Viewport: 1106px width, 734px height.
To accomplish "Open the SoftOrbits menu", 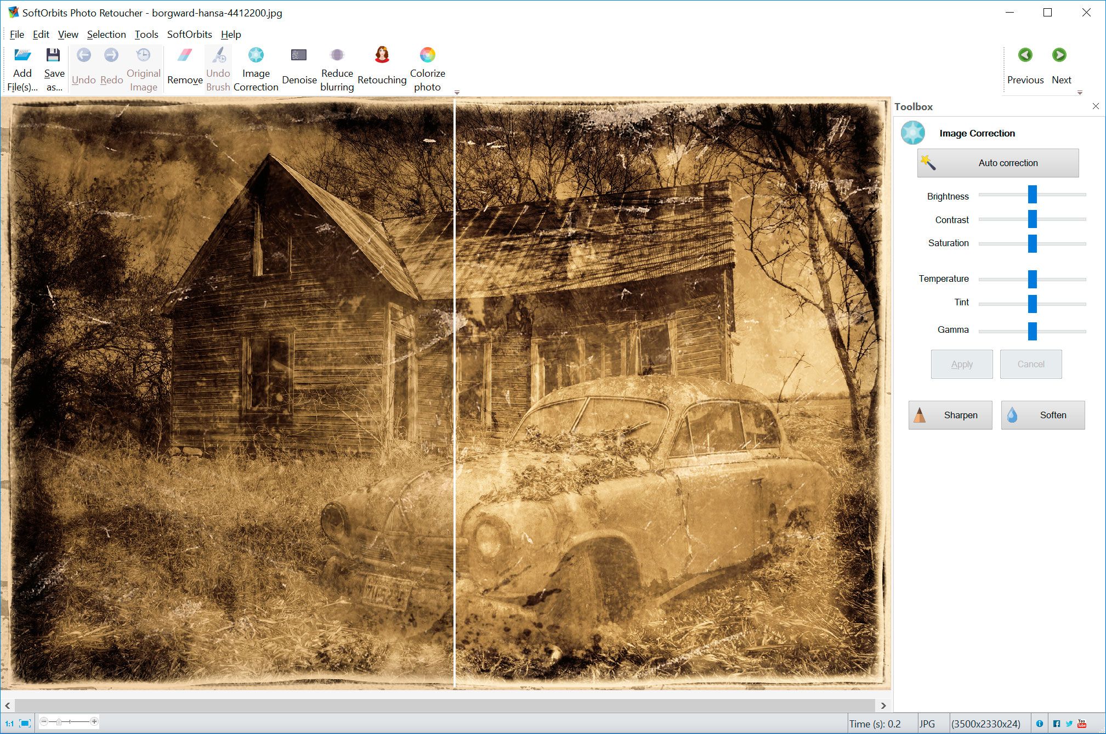I will [189, 33].
